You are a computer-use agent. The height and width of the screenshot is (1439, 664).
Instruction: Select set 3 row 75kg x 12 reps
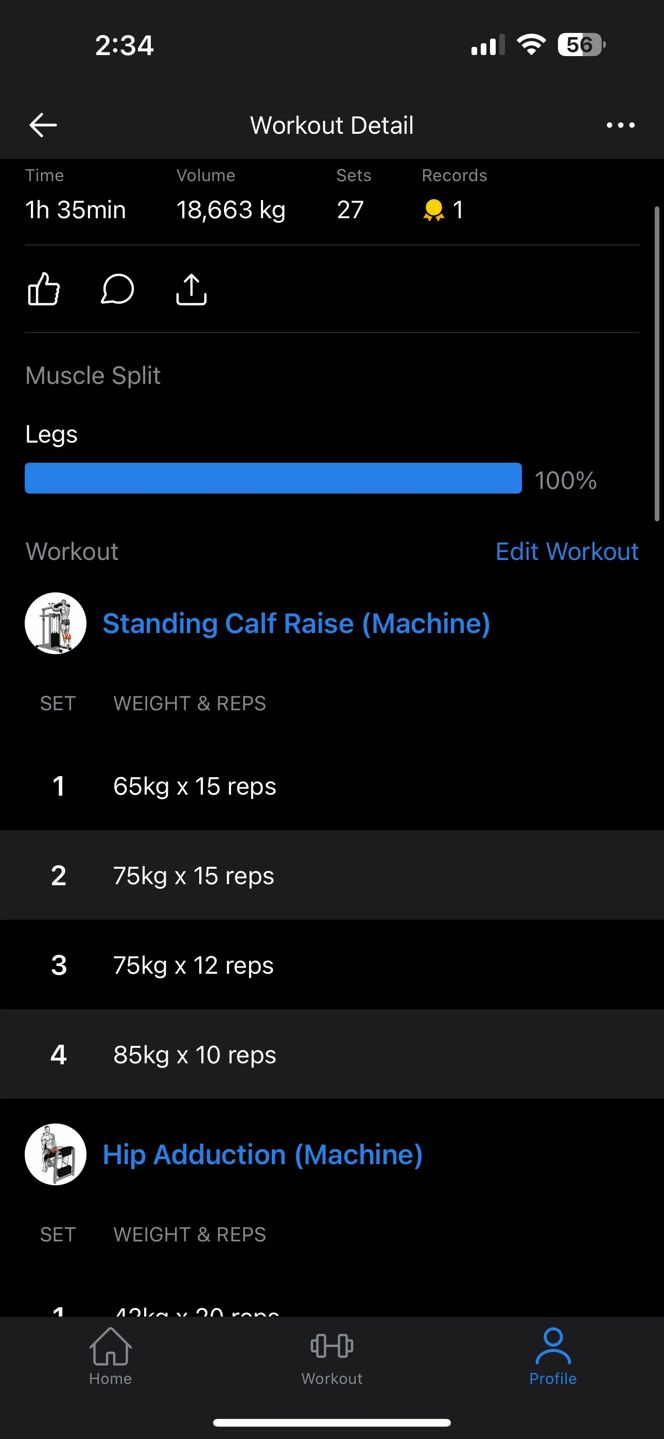[332, 964]
